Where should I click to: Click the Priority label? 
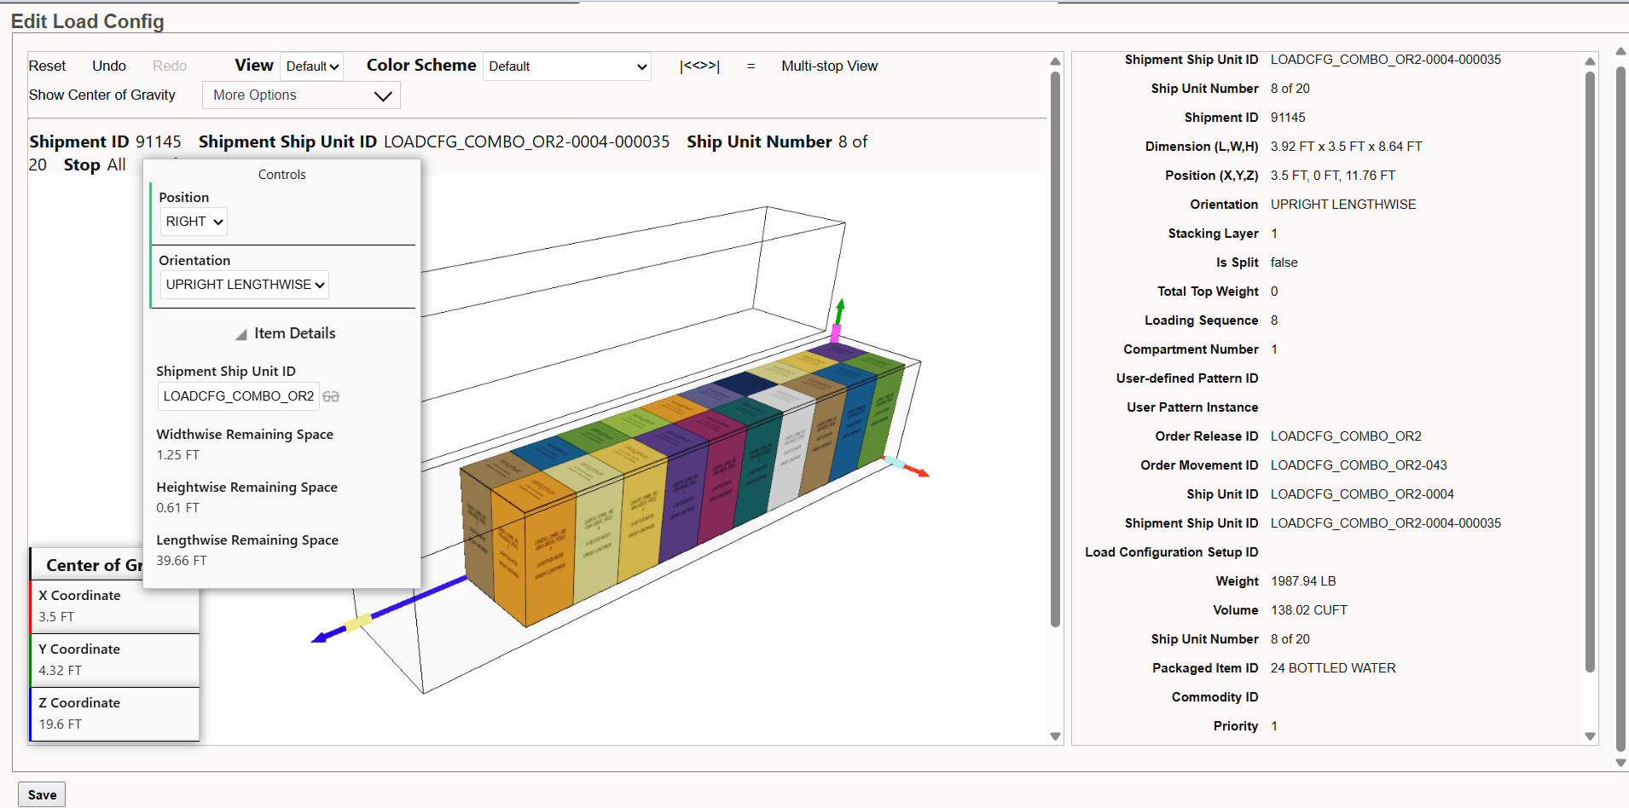coord(1236,726)
